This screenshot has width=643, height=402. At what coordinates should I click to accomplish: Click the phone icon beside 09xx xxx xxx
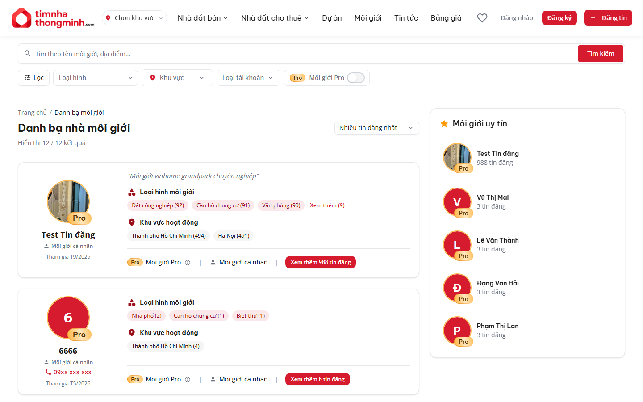tap(48, 372)
